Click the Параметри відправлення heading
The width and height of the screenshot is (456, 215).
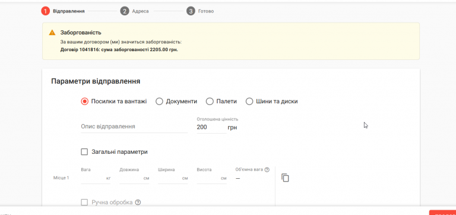pos(96,81)
